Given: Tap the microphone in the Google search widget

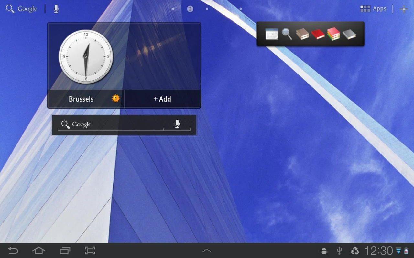Looking at the screenshot, I should click(177, 124).
